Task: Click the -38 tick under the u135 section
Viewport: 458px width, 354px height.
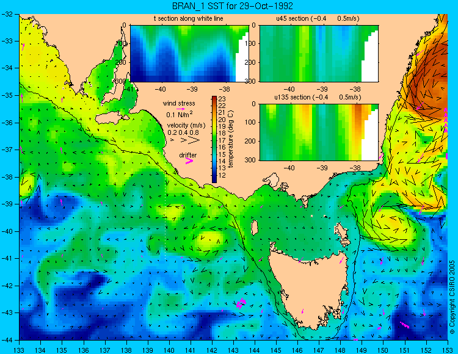Action: (x=355, y=168)
